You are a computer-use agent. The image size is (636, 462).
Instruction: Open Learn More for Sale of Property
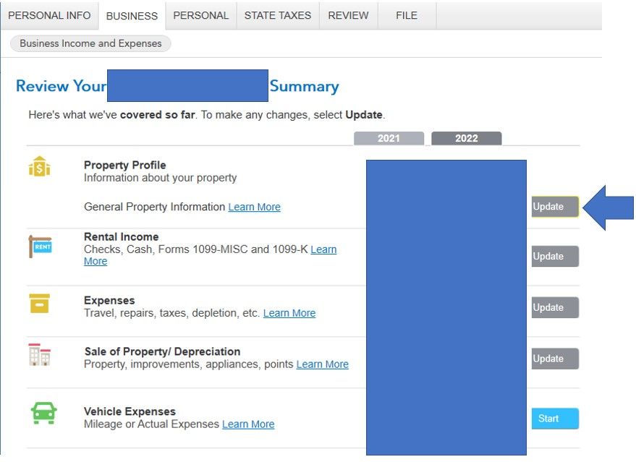322,364
